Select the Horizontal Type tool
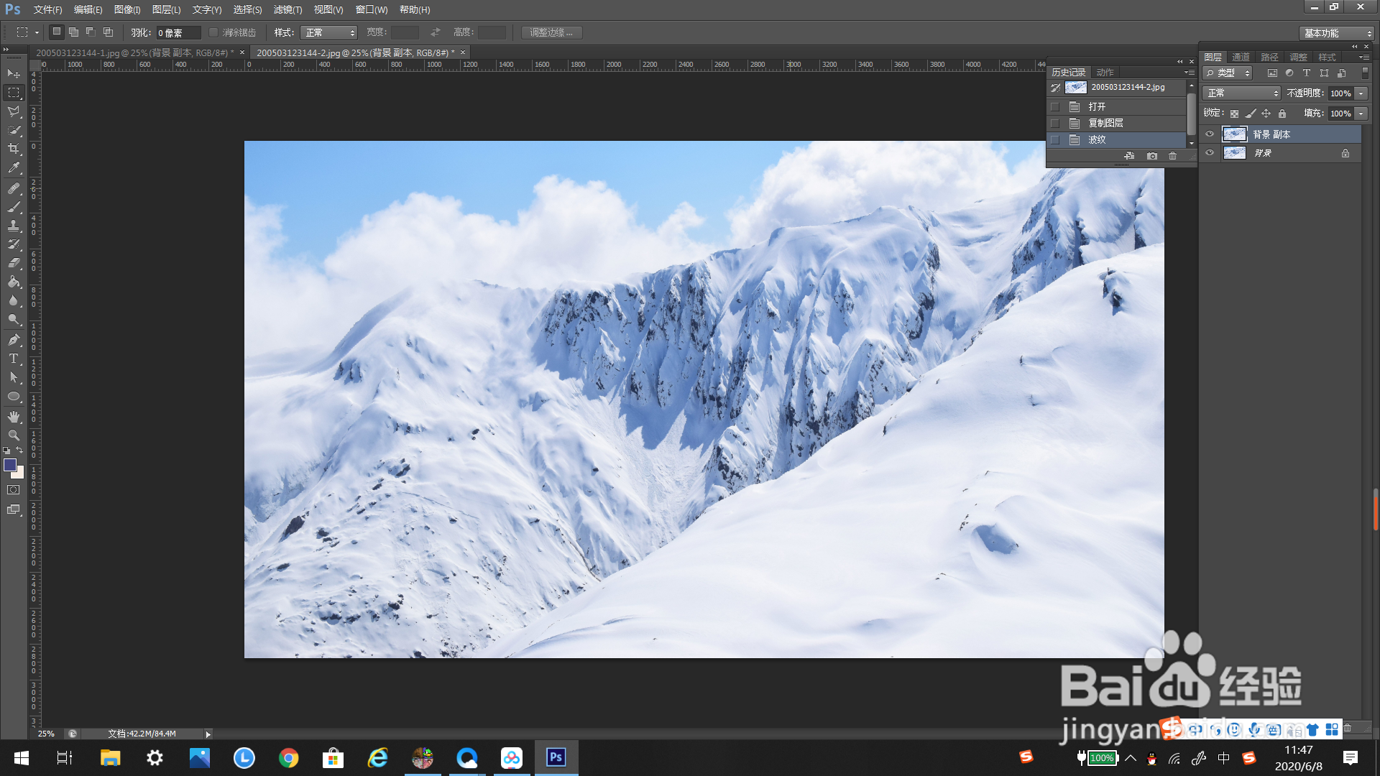1380x776 pixels. click(x=14, y=359)
